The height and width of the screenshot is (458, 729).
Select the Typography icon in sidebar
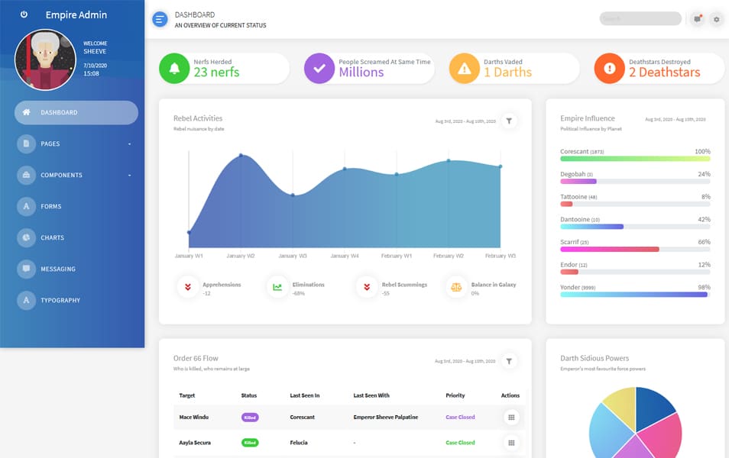[24, 300]
